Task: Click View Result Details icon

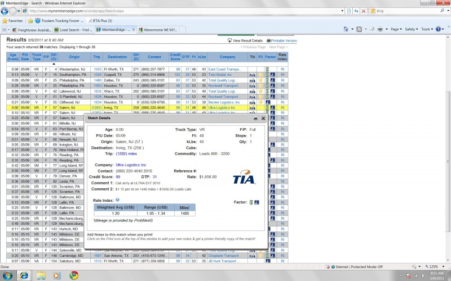Action: tap(229, 40)
